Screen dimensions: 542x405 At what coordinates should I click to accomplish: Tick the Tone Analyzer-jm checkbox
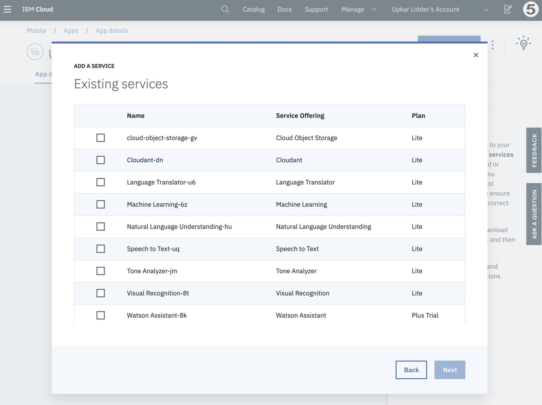coord(101,271)
